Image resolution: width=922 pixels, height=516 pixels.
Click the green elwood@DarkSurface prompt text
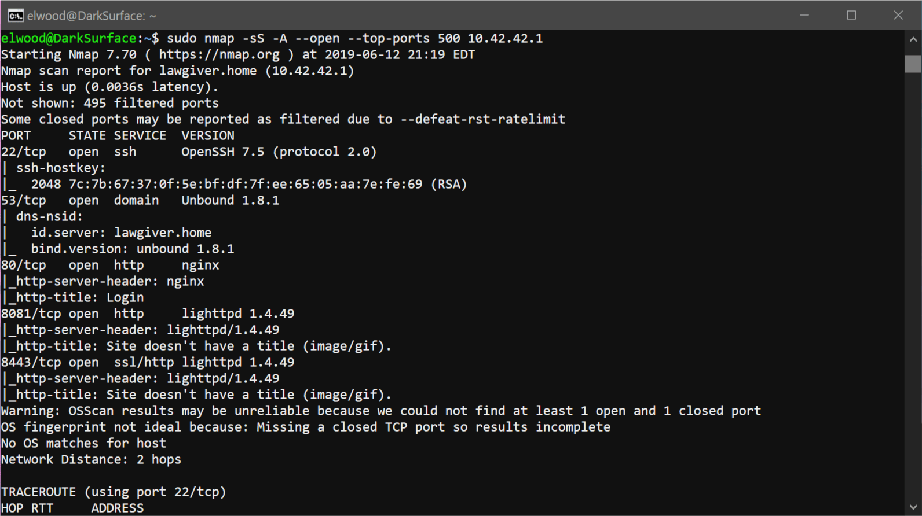(68, 38)
